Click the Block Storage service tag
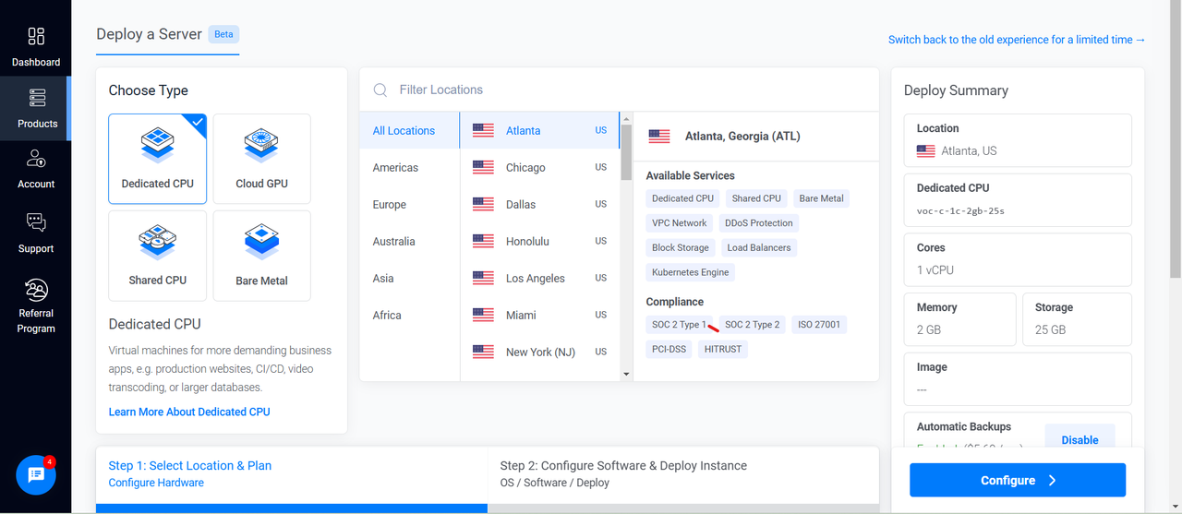 coord(681,248)
